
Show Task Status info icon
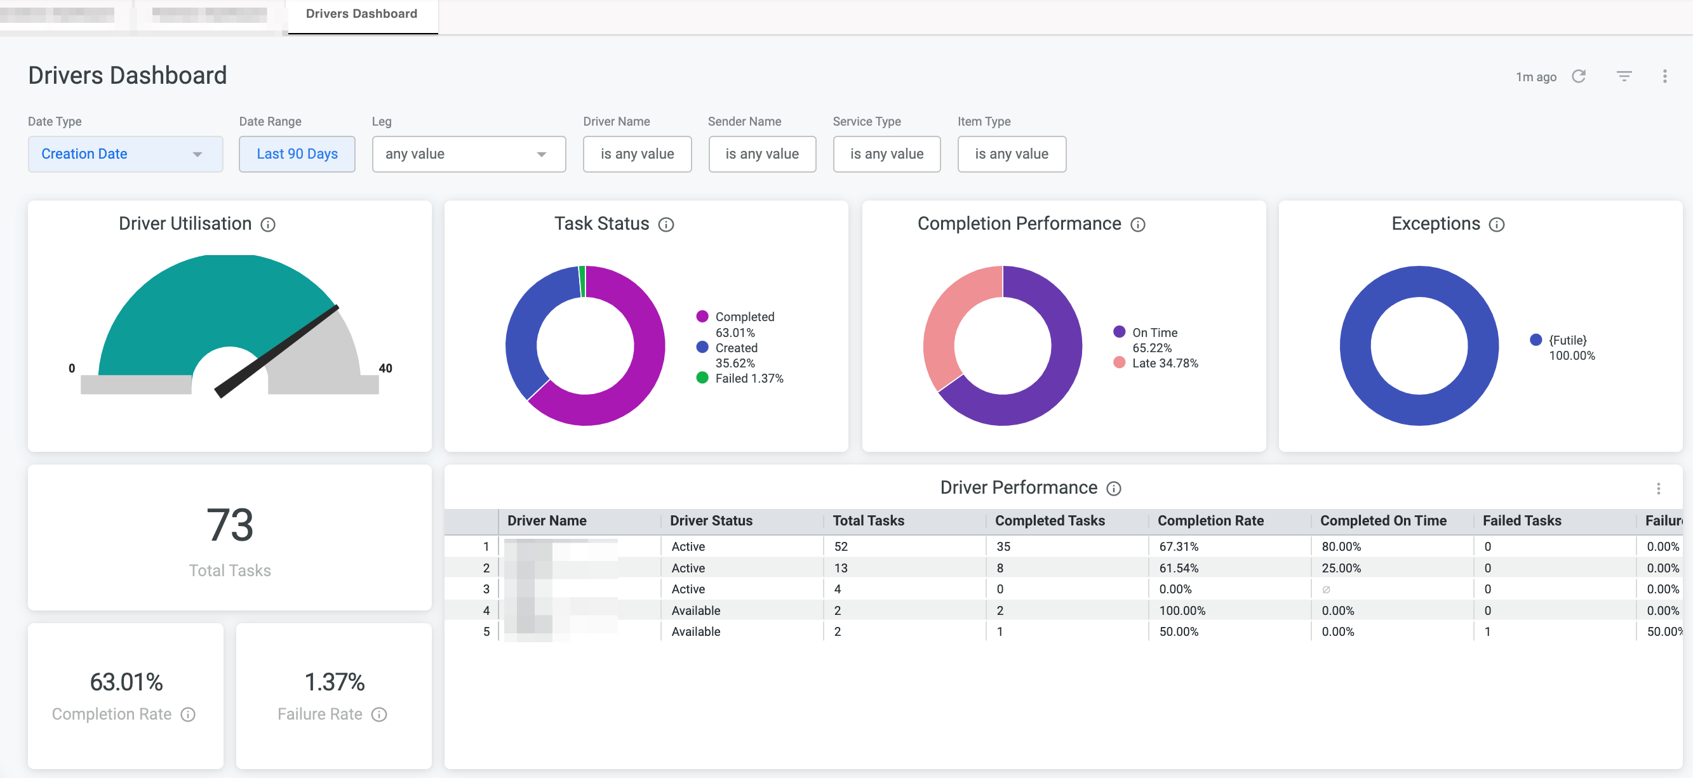point(666,225)
